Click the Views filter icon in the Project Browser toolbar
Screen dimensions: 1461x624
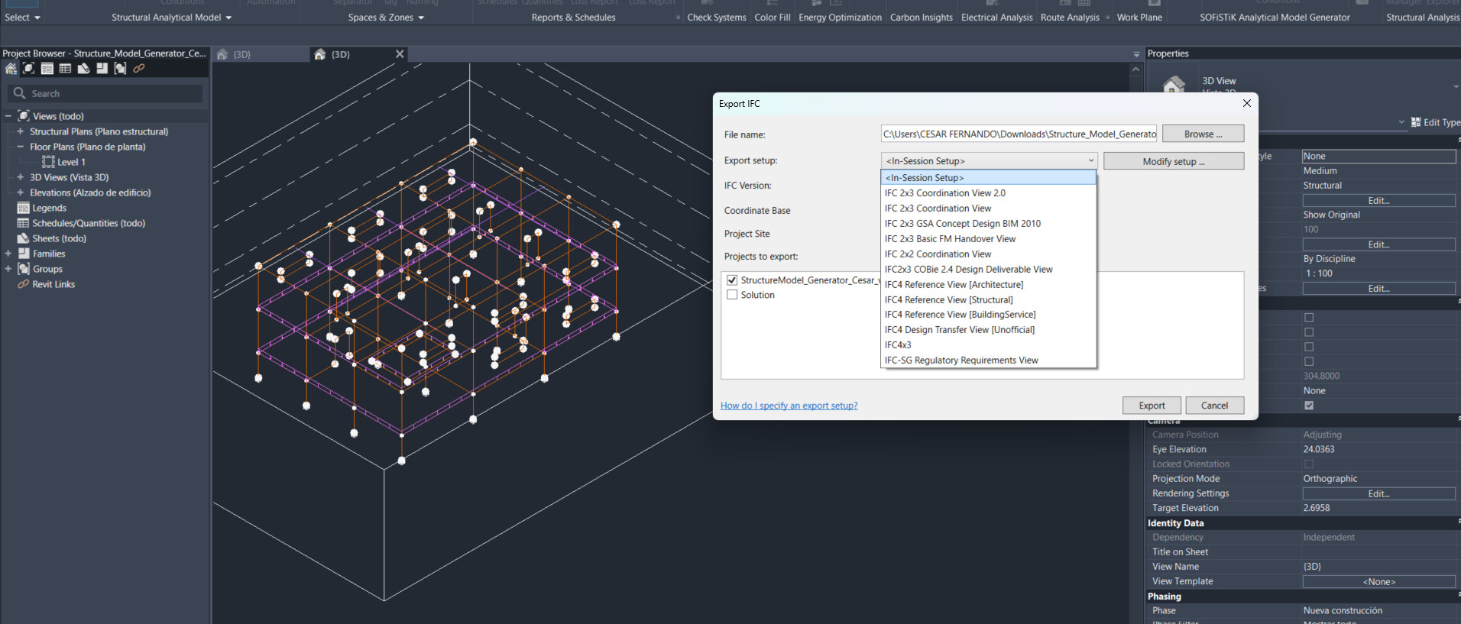click(x=29, y=69)
